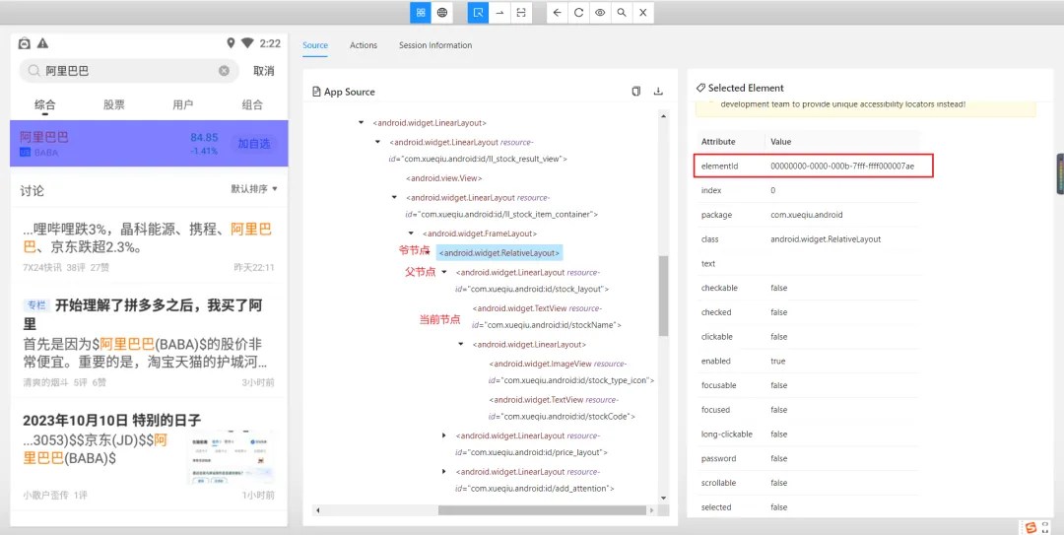1064x535 pixels.
Task: Click the 'enabled' attribute value true
Action: [778, 362]
